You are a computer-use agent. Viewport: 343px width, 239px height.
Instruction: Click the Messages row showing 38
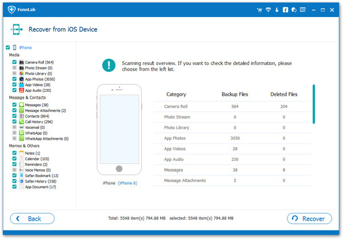tap(232, 170)
